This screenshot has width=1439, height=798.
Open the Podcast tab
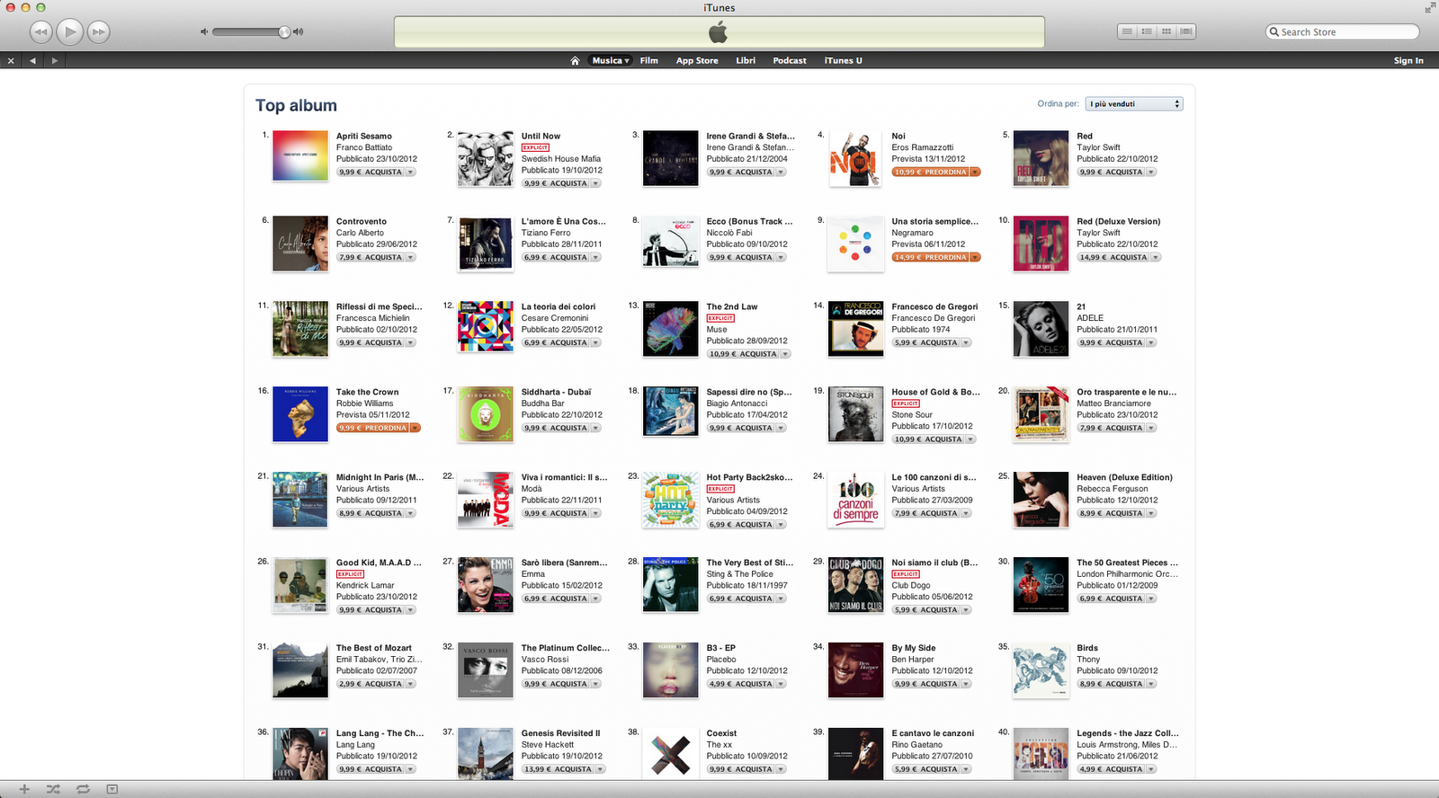pos(790,60)
